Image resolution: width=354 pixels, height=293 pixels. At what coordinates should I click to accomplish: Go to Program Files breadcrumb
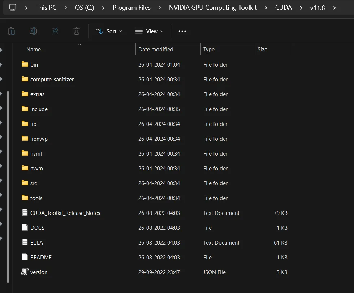131,8
